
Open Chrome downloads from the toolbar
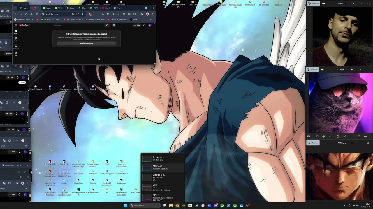[x=113, y=14]
